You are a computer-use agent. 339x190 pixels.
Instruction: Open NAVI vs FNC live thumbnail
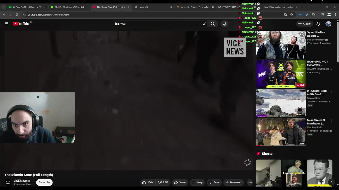click(281, 74)
